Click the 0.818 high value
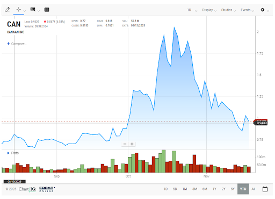 [x=109, y=21]
